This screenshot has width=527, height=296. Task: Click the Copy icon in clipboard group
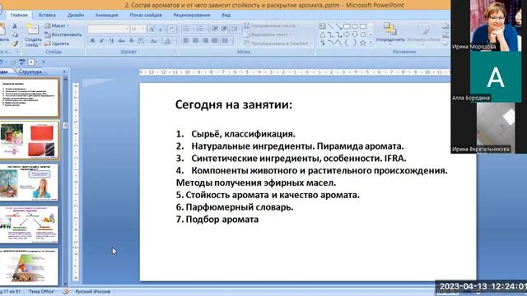click(15, 35)
